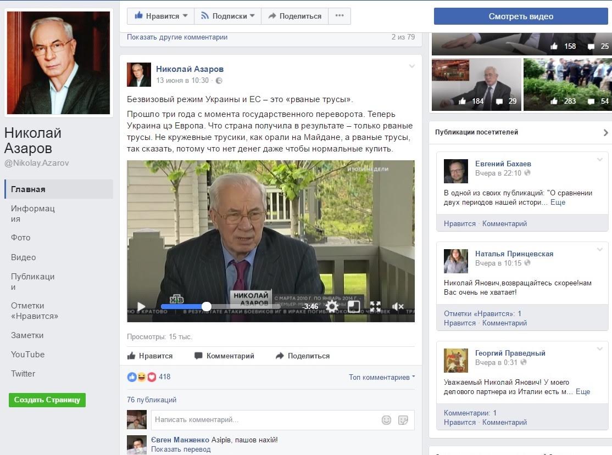Open Twitter sidebar section
This screenshot has height=455, width=612.
point(23,374)
